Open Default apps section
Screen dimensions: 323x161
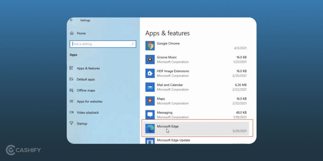coord(86,80)
